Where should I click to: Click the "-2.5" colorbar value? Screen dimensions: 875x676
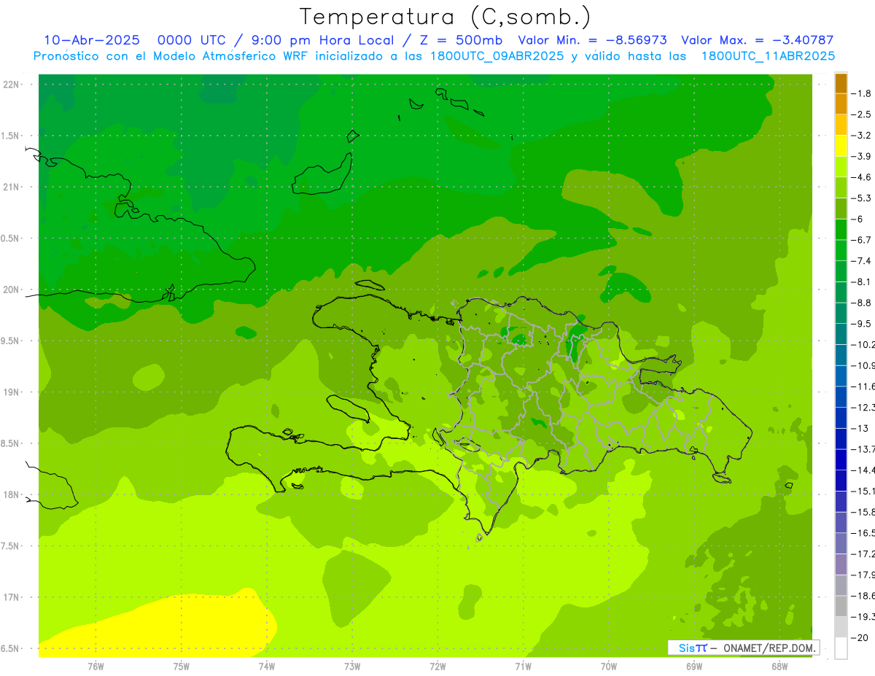pyautogui.click(x=862, y=114)
